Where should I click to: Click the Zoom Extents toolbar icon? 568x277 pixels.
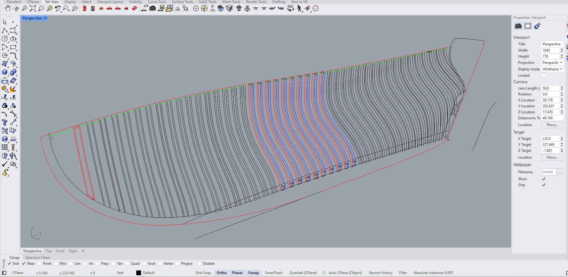tap(33, 8)
